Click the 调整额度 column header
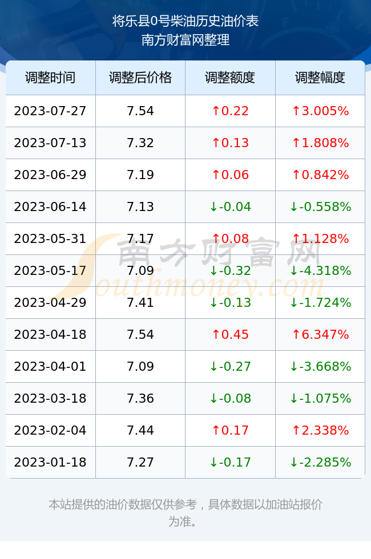Viewport: 371px width, 559px height. click(x=230, y=78)
